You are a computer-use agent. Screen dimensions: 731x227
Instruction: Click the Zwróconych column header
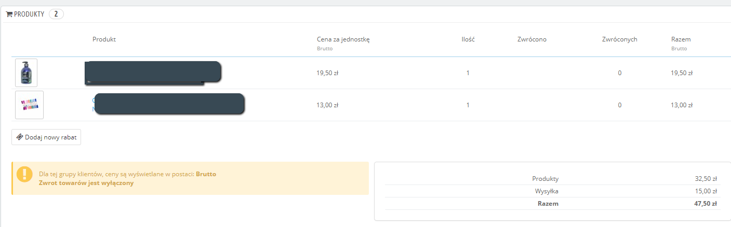619,39
